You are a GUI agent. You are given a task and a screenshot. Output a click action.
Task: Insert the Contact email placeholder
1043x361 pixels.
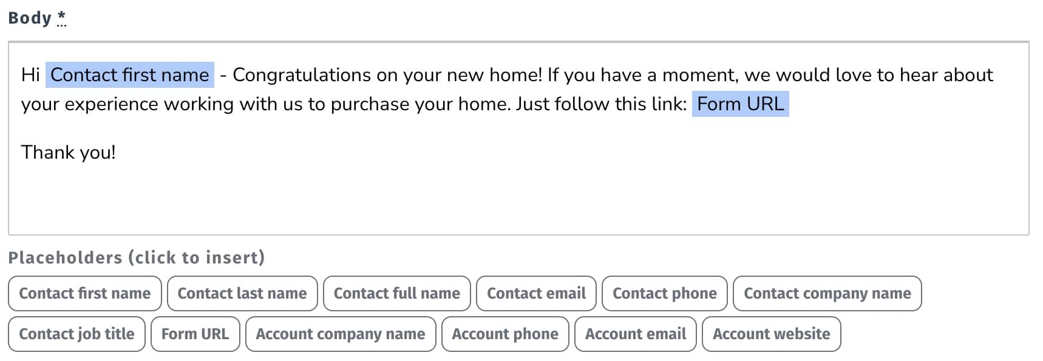(536, 294)
